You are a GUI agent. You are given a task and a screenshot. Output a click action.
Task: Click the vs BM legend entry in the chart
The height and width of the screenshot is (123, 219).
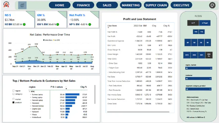(x=56, y=40)
